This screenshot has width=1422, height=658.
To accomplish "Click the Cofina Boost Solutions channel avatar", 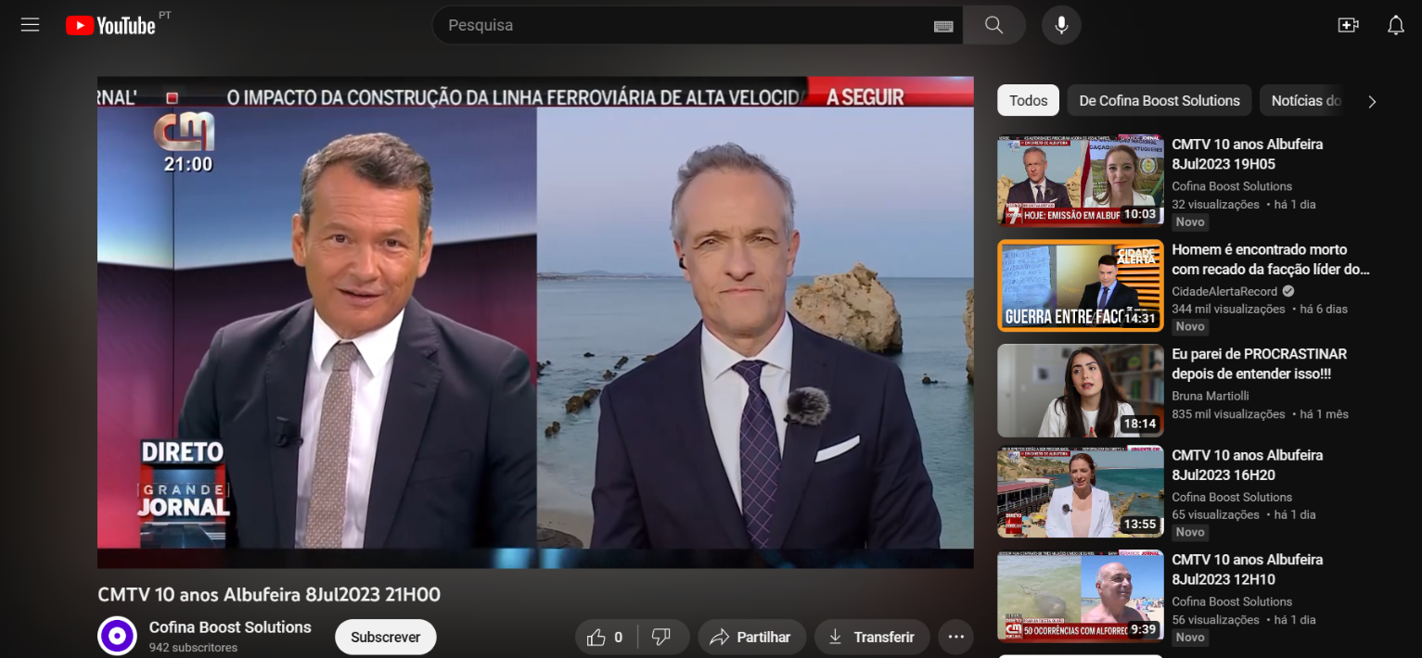I will 116,637.
